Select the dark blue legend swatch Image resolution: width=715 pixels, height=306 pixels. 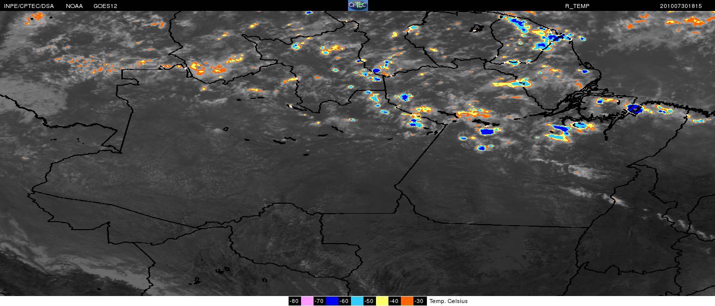pyautogui.click(x=332, y=301)
